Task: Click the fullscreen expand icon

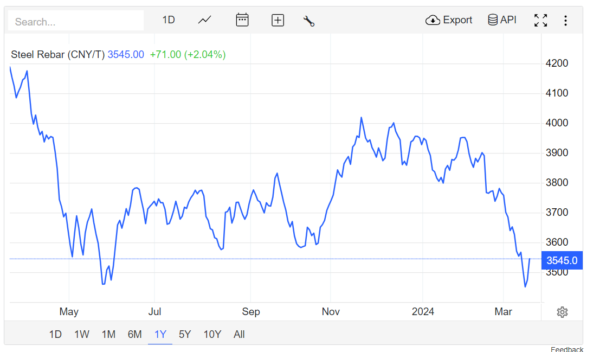Action: (540, 21)
